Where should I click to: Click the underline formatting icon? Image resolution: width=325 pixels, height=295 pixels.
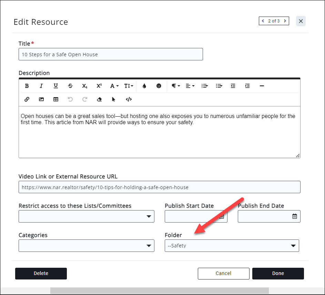(56, 86)
